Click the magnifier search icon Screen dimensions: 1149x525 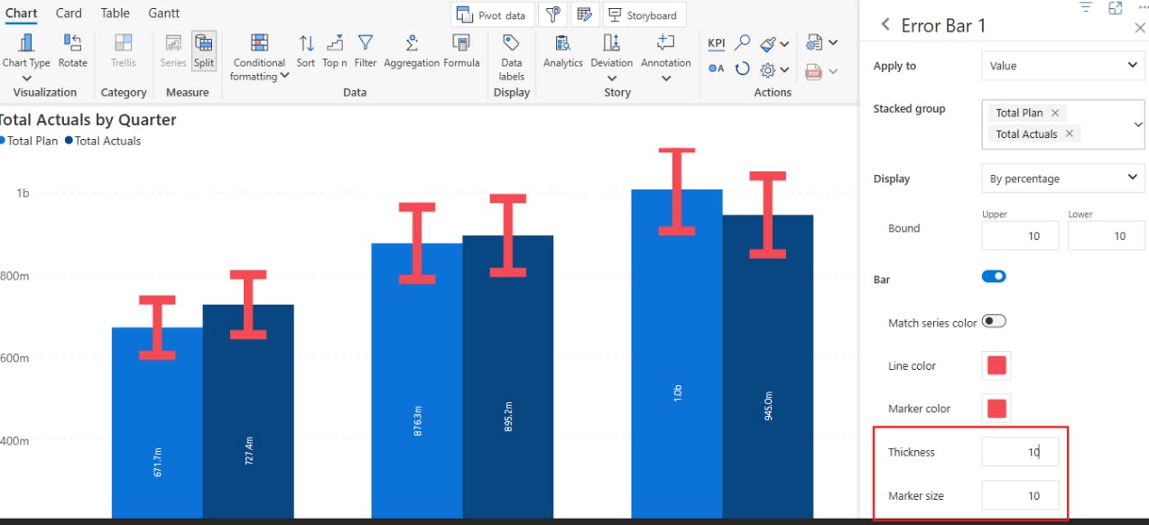coord(742,42)
